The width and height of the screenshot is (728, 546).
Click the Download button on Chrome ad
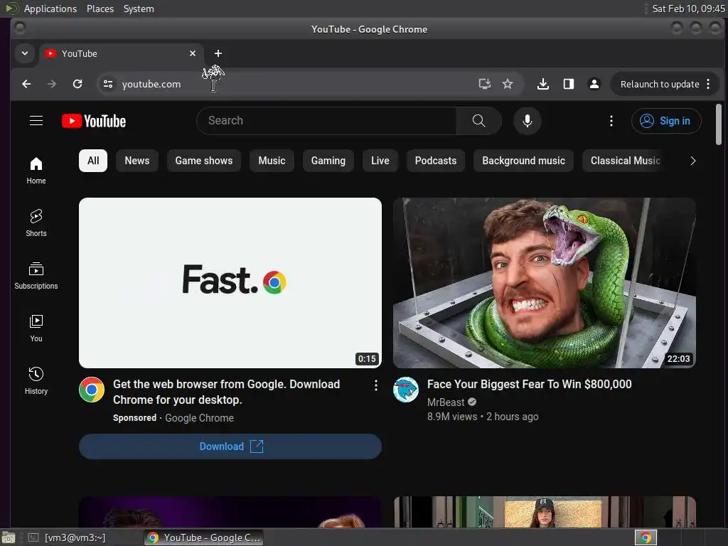(x=230, y=446)
